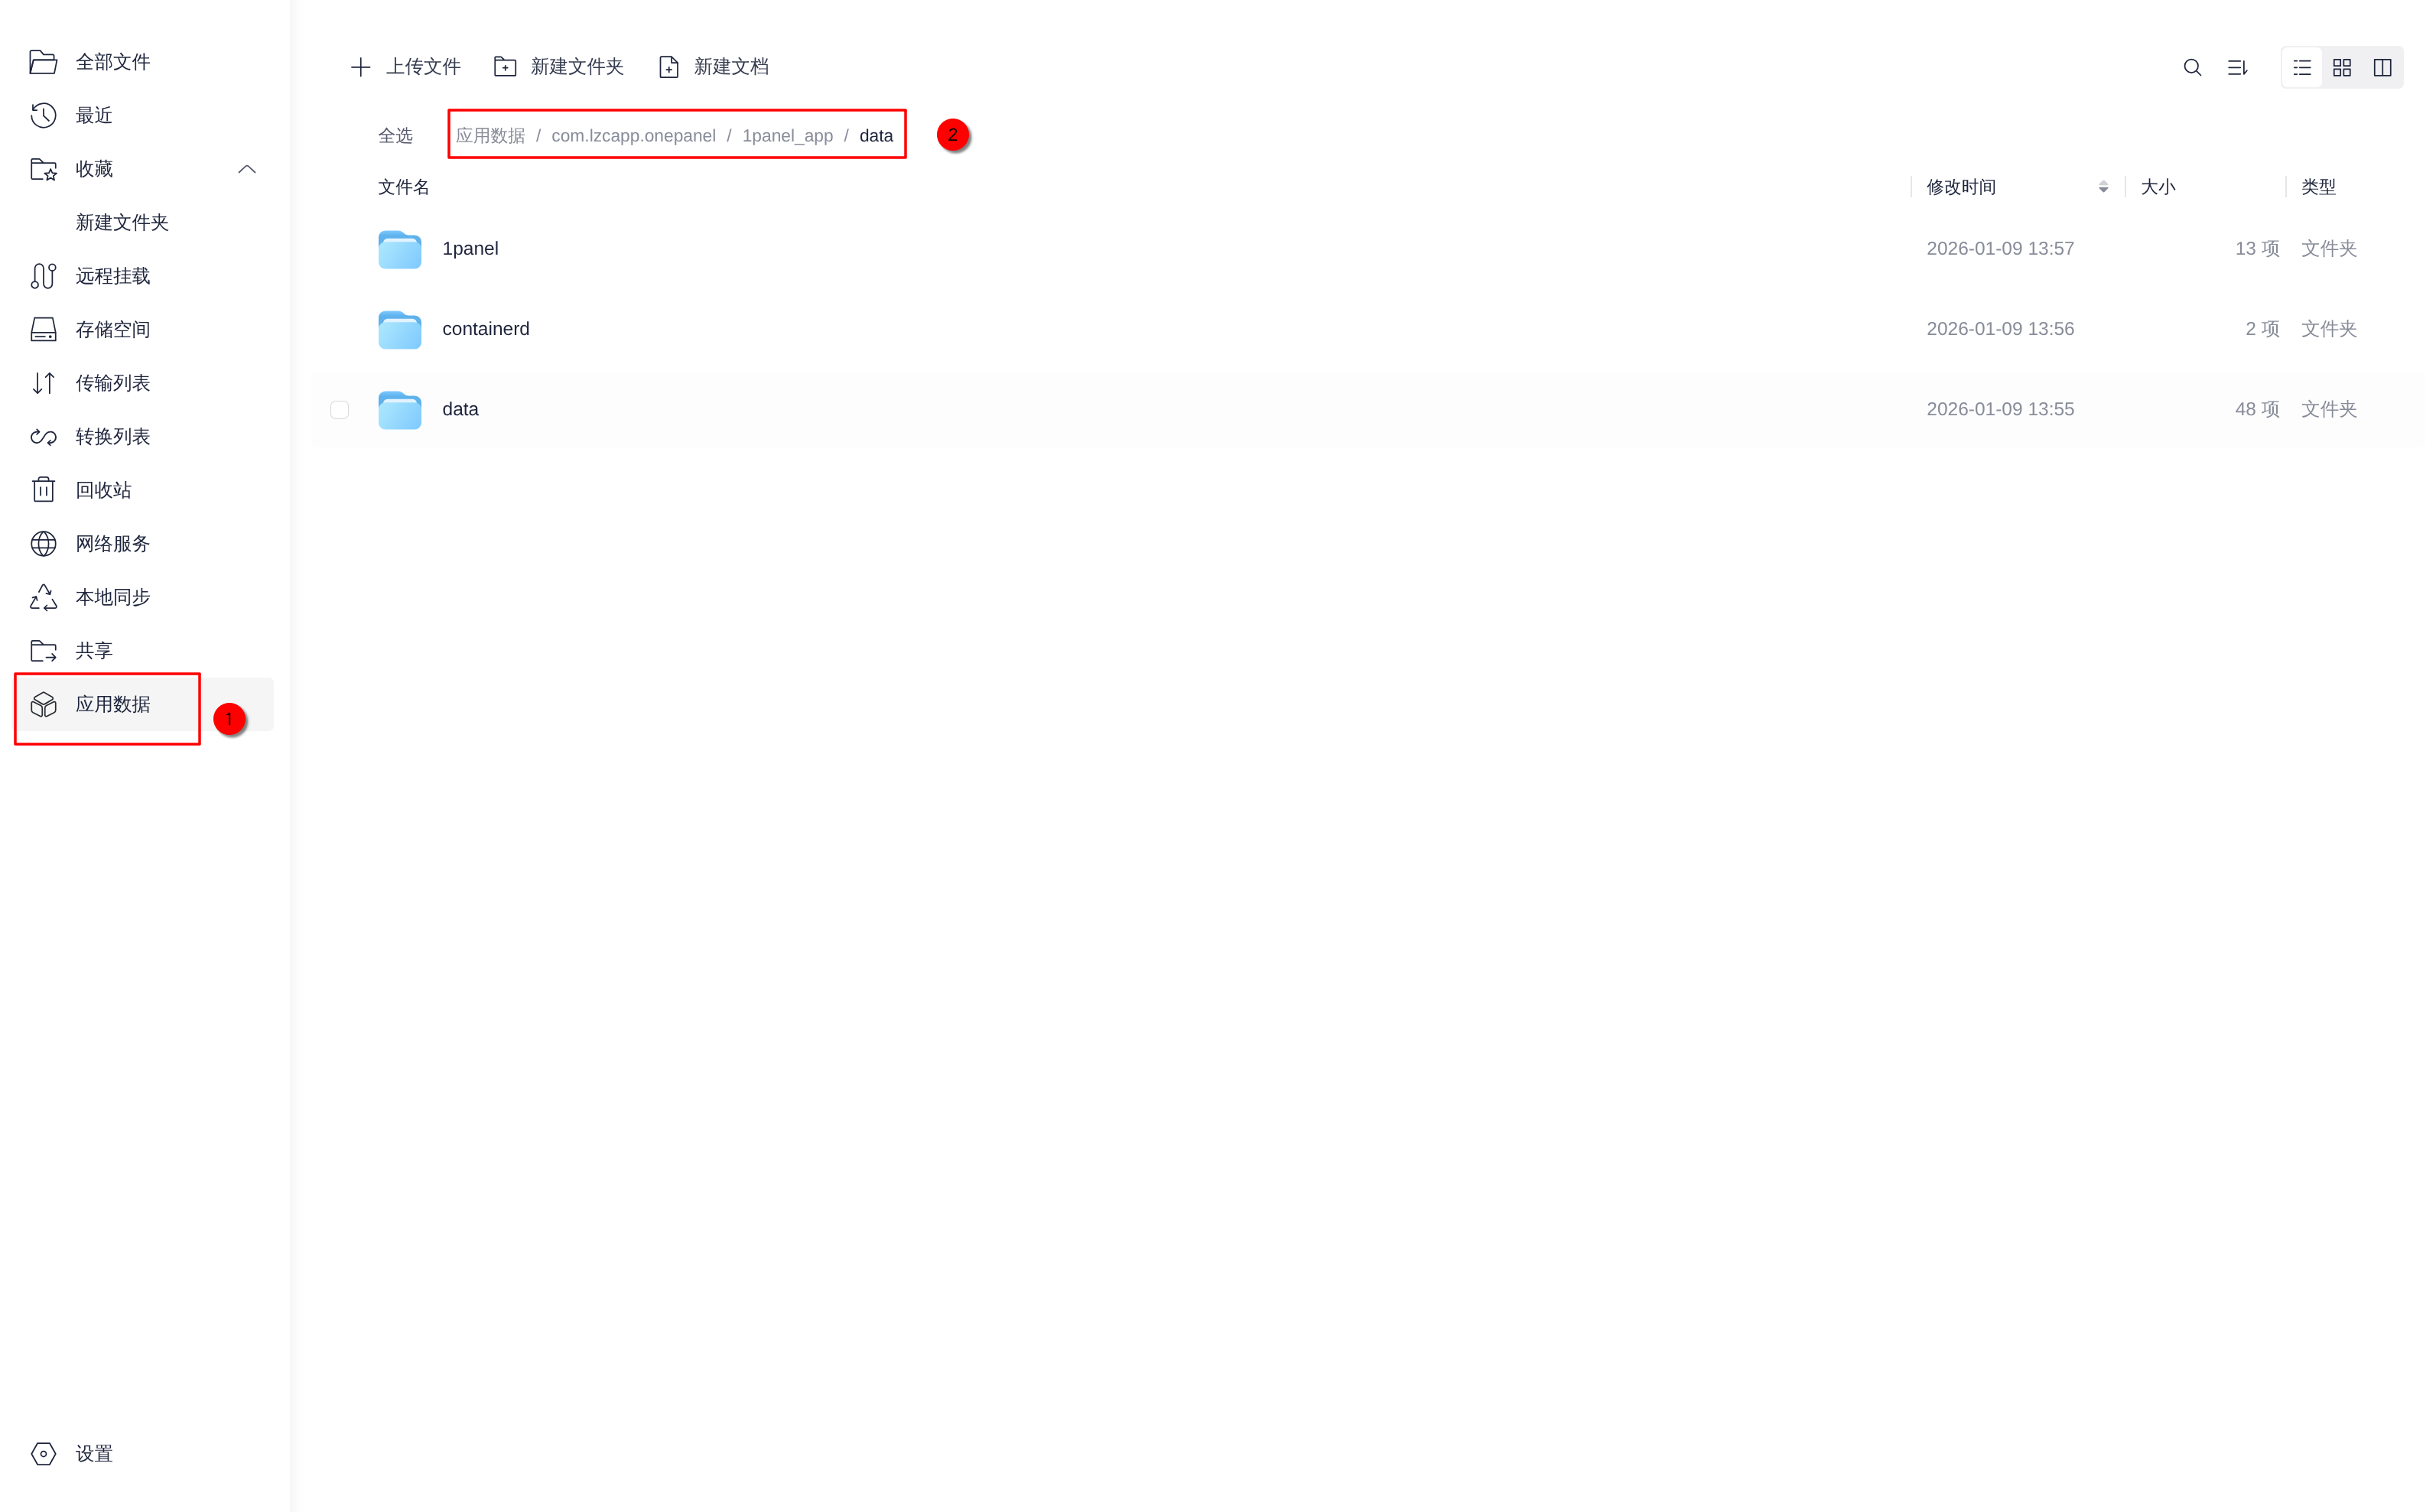Check the checkbox for data row

point(340,410)
